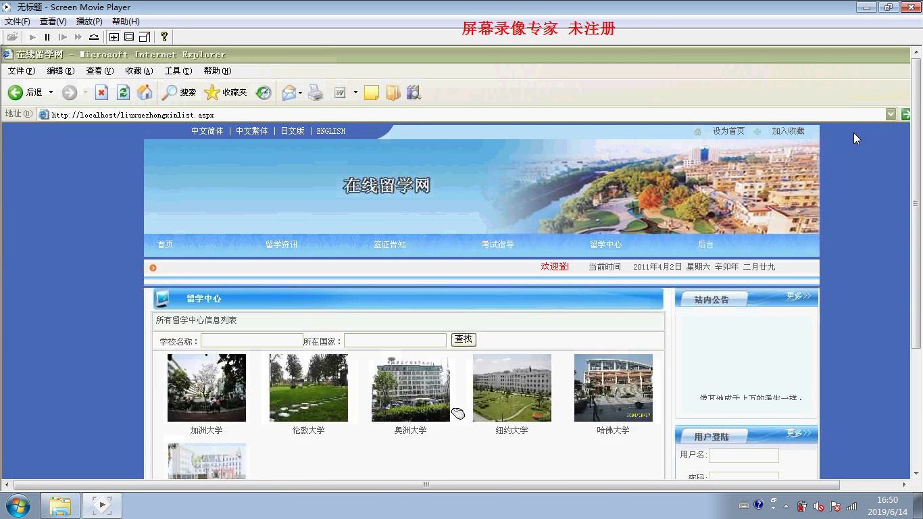Click the 所在国家 input field
The width and height of the screenshot is (923, 519).
pos(395,341)
